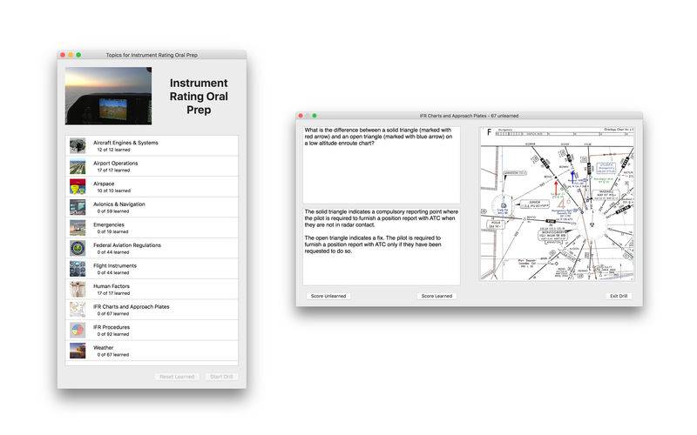The height and width of the screenshot is (435, 697).
Task: Click the Topics for Instrument Rating title bar
Action: (152, 55)
